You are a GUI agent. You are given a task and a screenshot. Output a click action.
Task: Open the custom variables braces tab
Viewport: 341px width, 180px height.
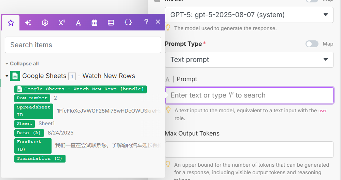[128, 22]
